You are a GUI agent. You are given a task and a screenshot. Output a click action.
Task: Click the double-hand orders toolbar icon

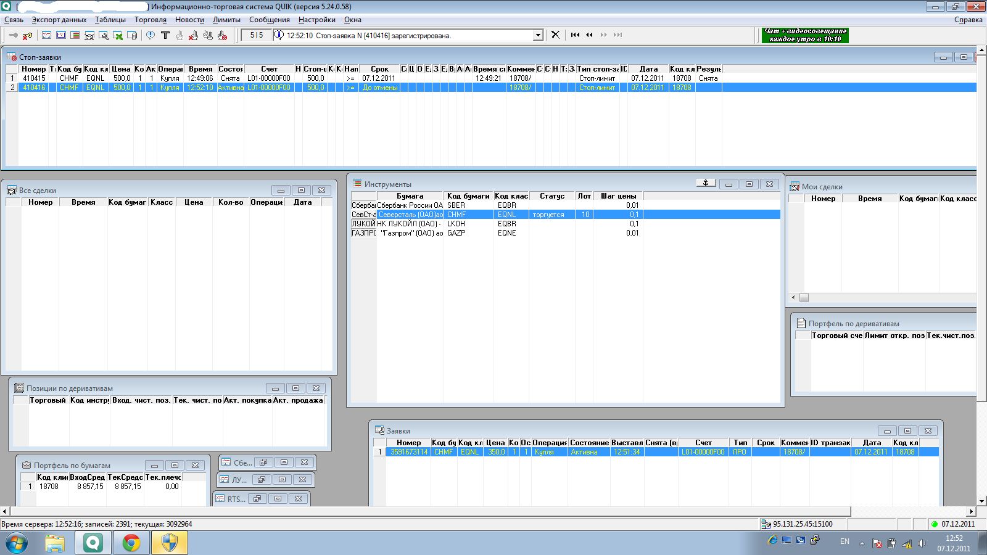(x=208, y=35)
